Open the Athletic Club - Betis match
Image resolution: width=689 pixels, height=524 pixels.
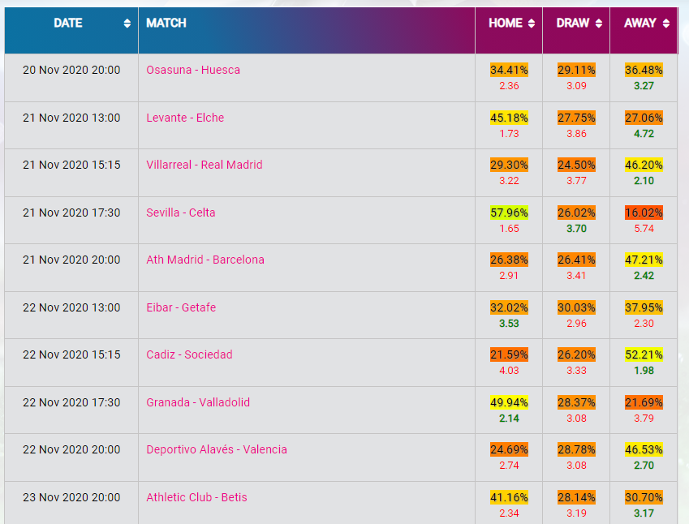coord(196,497)
